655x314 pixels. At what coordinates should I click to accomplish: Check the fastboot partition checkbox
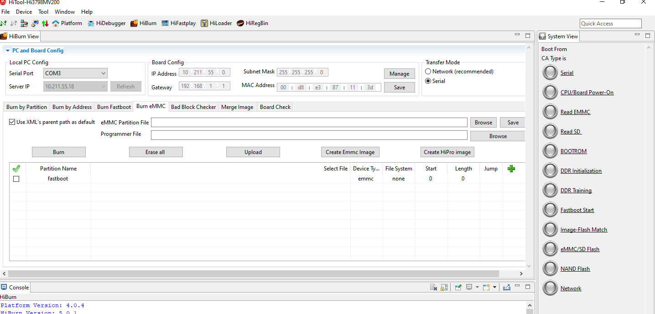16,179
